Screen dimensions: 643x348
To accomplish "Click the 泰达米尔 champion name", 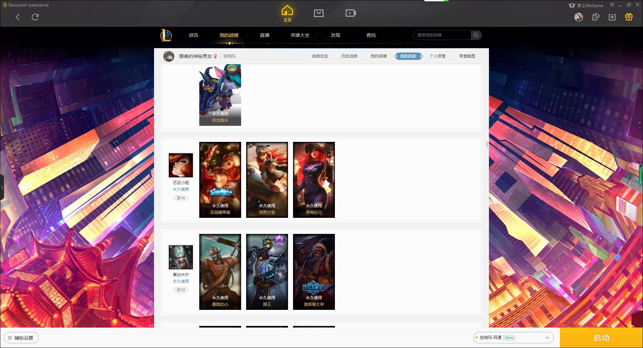I will (x=181, y=275).
